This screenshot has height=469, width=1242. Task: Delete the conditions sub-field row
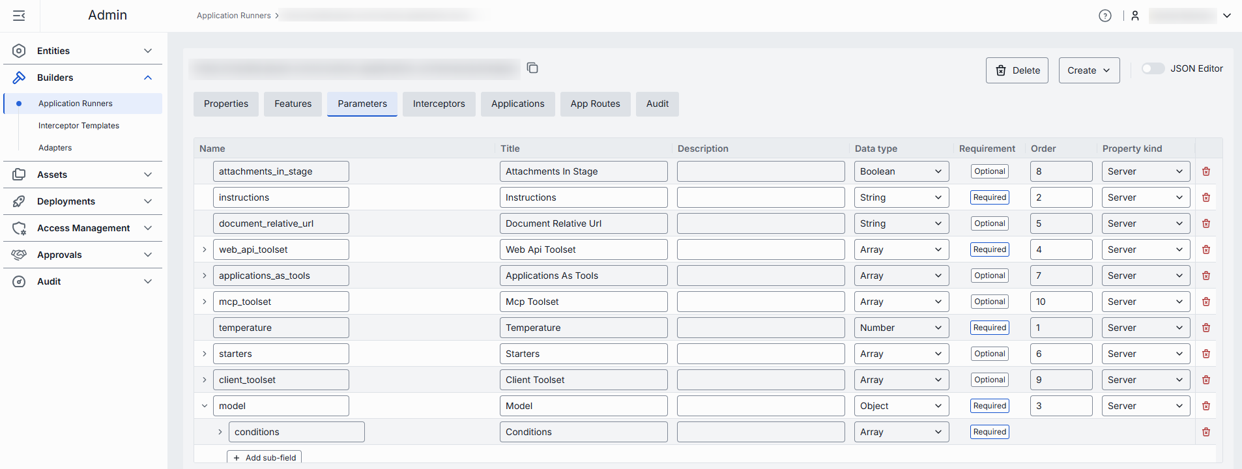[x=1206, y=432]
